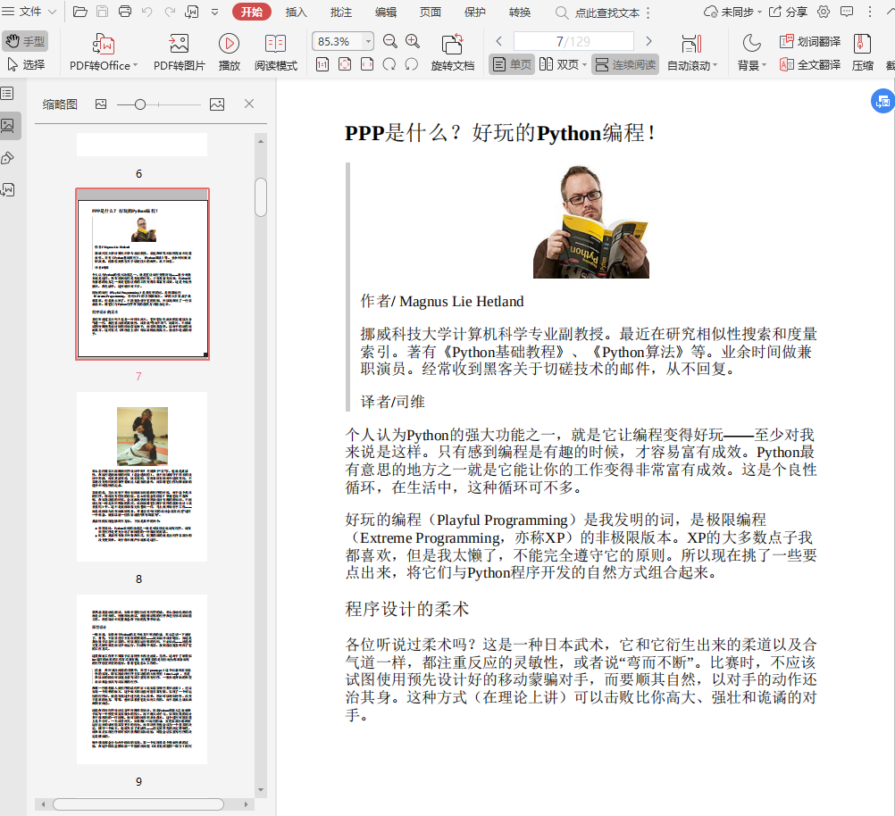Click the 旋转文档 rotate document button
This screenshot has height=816, width=895.
[x=453, y=52]
